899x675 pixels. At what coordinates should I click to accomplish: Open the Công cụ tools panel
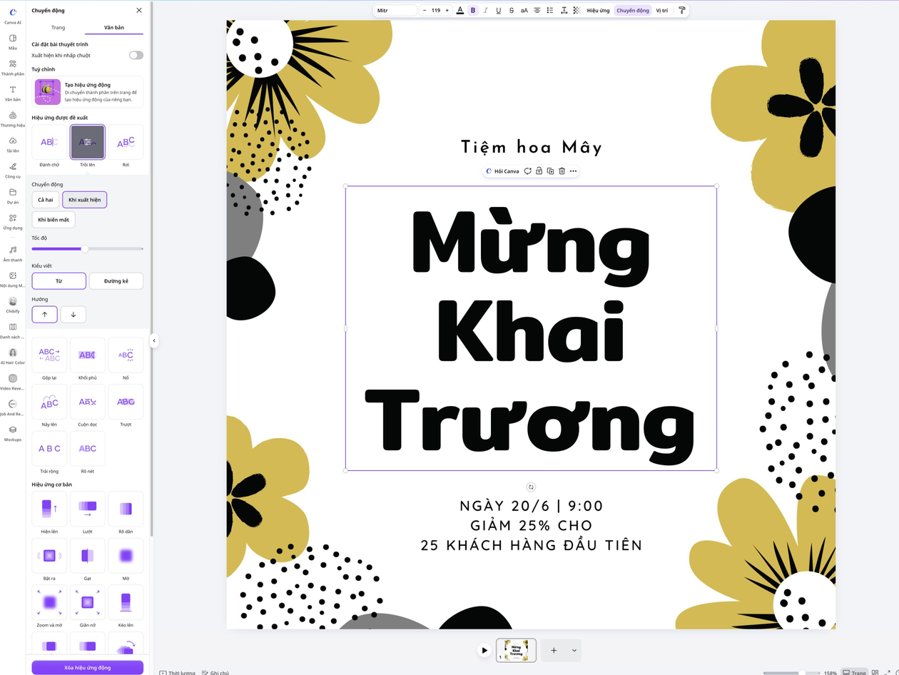tap(13, 171)
